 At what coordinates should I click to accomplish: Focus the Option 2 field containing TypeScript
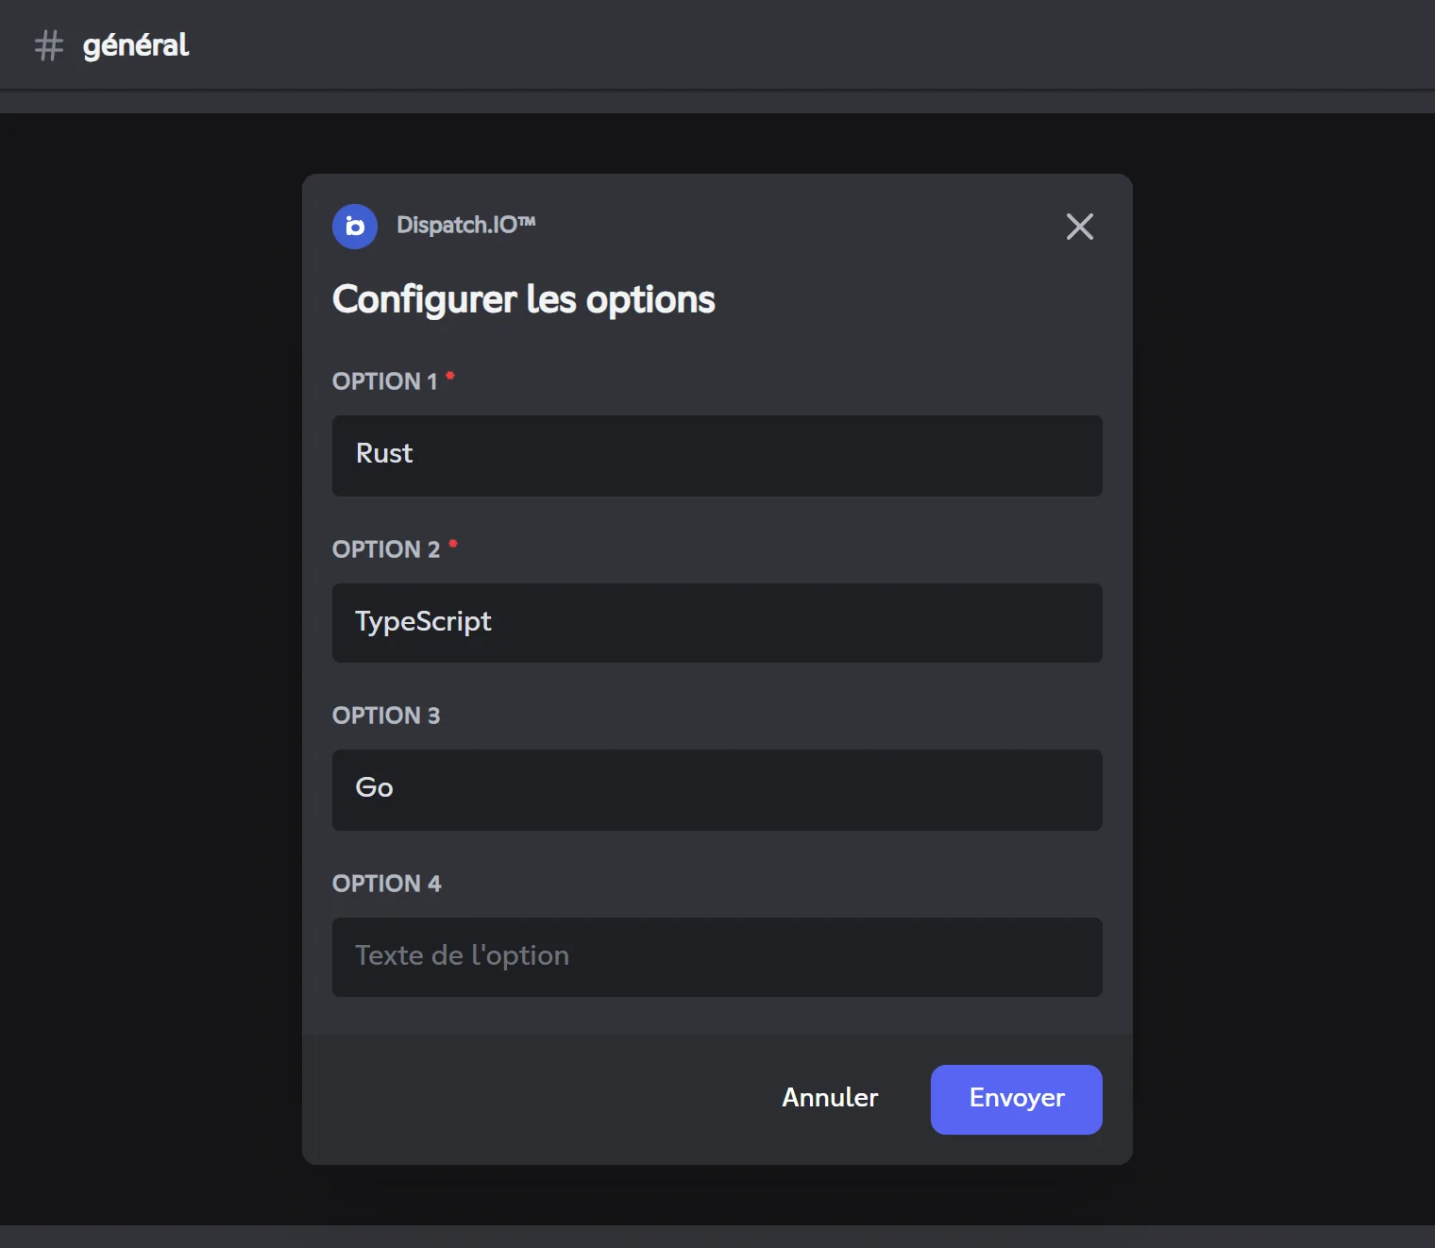coord(717,623)
